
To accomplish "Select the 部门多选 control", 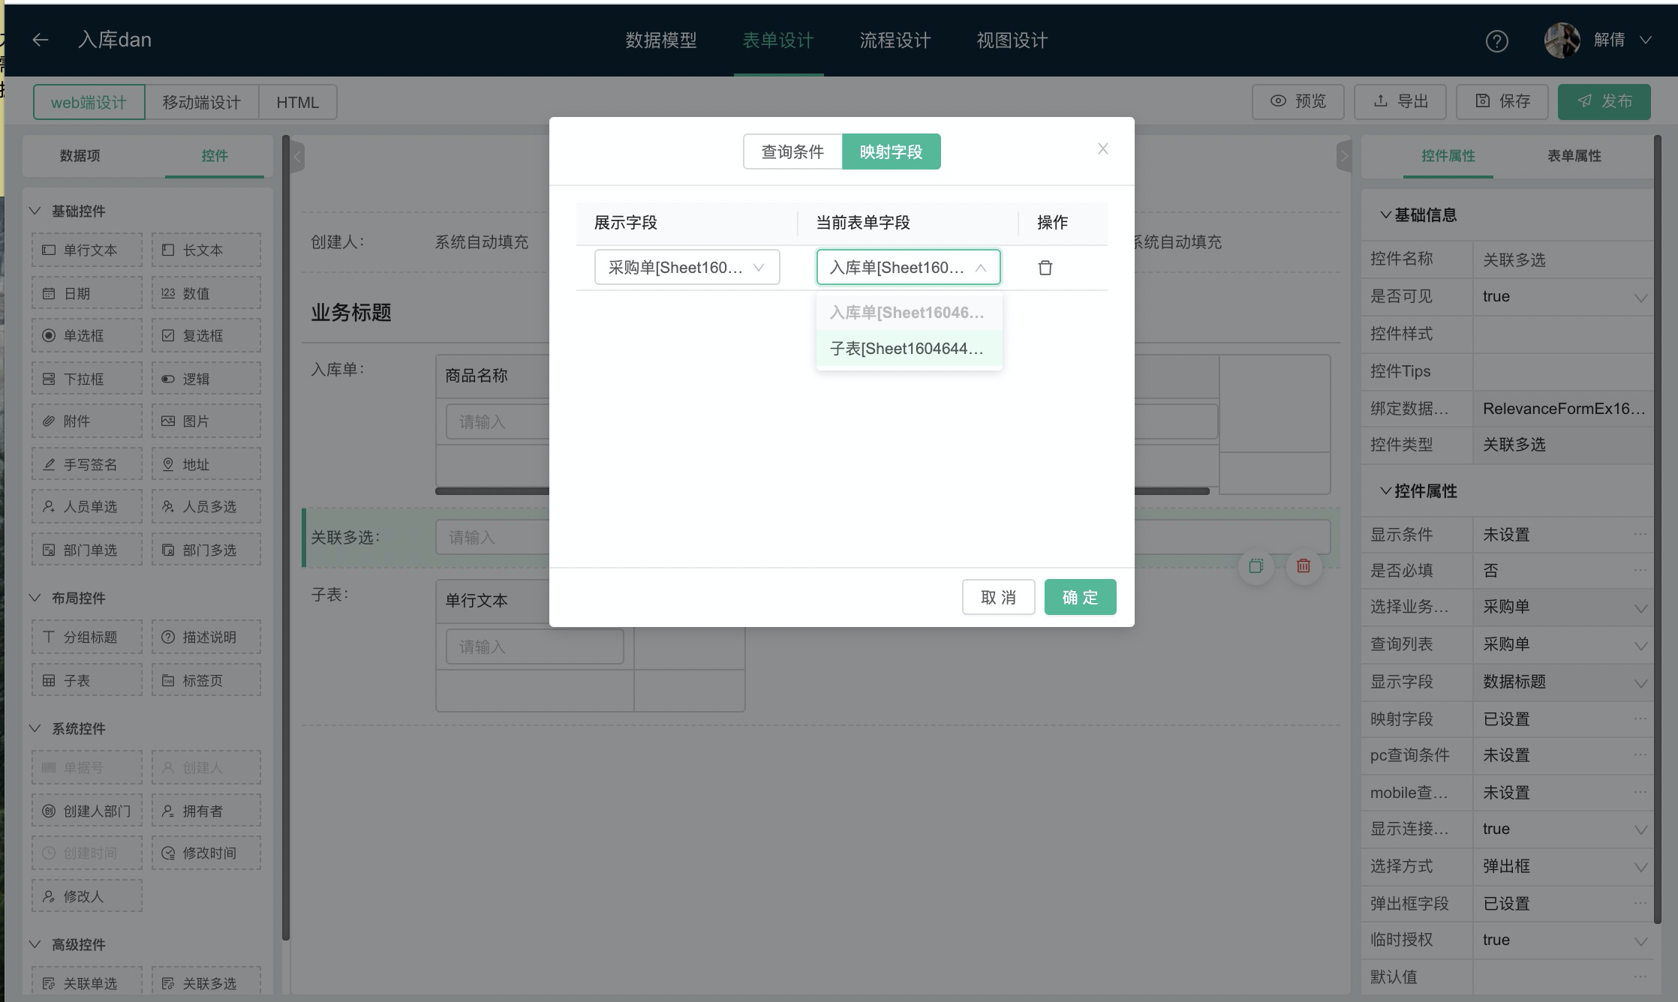I will [x=206, y=550].
